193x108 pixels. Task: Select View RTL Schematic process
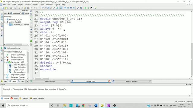20,65
